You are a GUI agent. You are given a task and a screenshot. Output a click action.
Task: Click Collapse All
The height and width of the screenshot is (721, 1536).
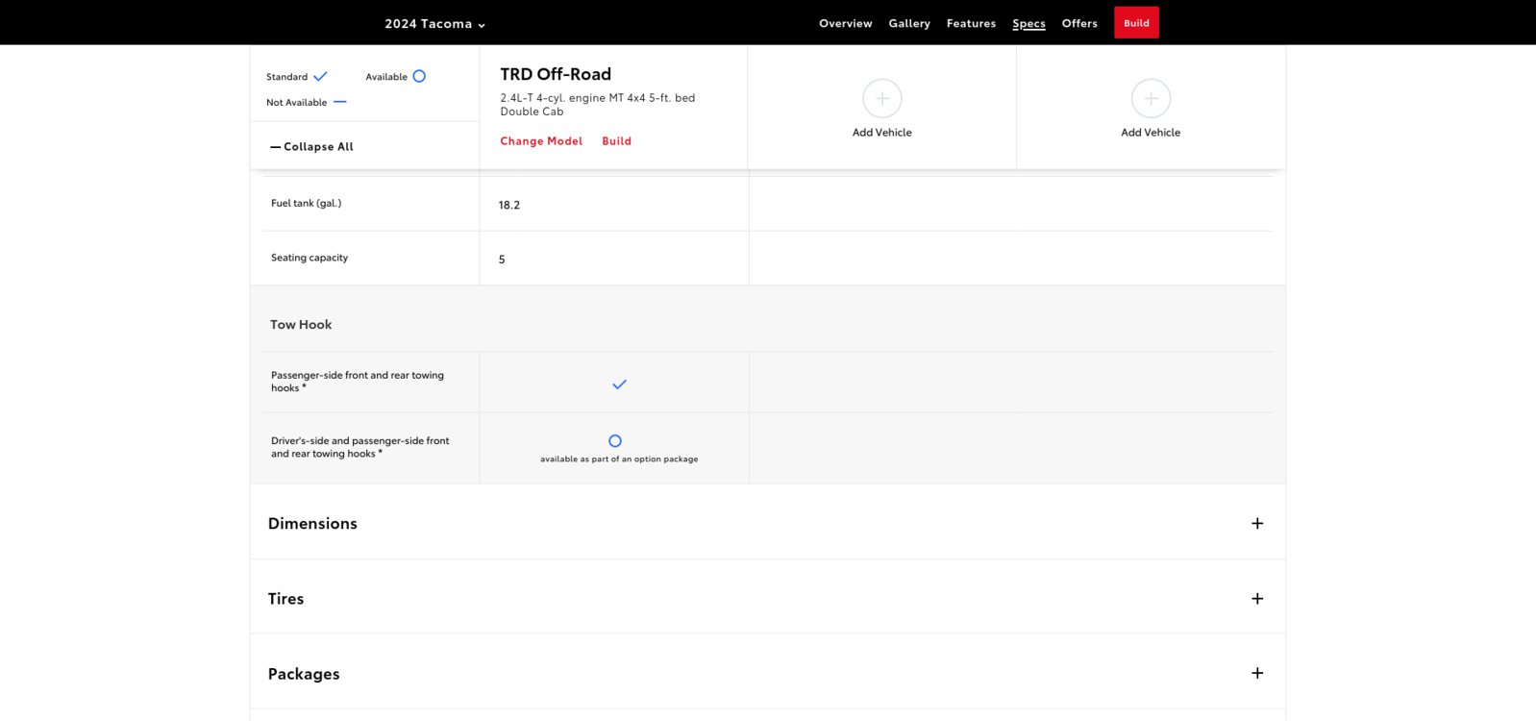point(311,147)
